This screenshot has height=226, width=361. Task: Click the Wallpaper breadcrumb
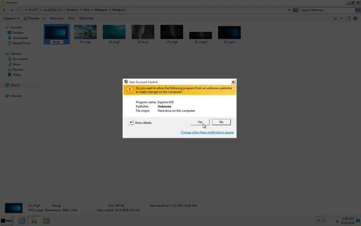101,10
